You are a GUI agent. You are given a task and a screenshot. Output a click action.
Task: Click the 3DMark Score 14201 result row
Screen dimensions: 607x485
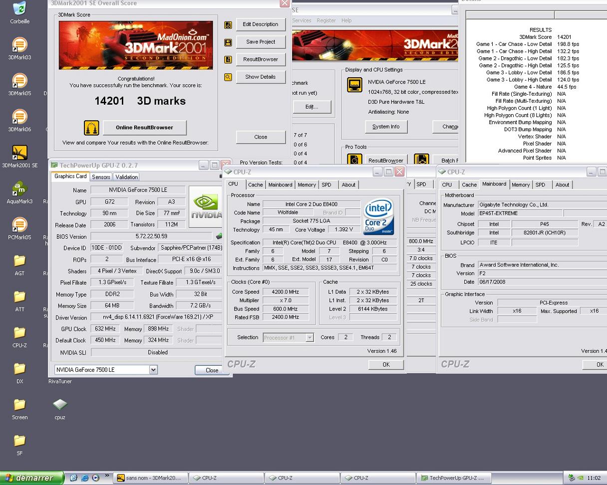tap(537, 37)
